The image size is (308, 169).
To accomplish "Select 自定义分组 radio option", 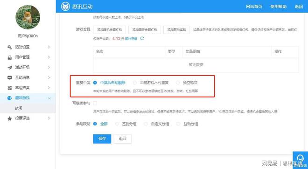I will tap(146, 124).
